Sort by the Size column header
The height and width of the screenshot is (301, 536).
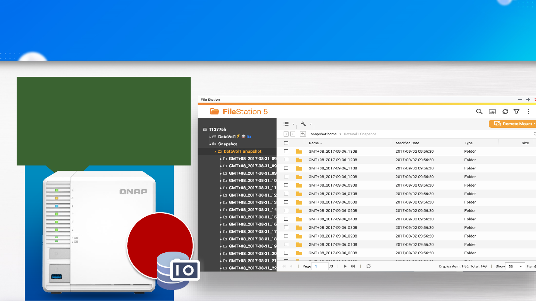[x=525, y=143]
